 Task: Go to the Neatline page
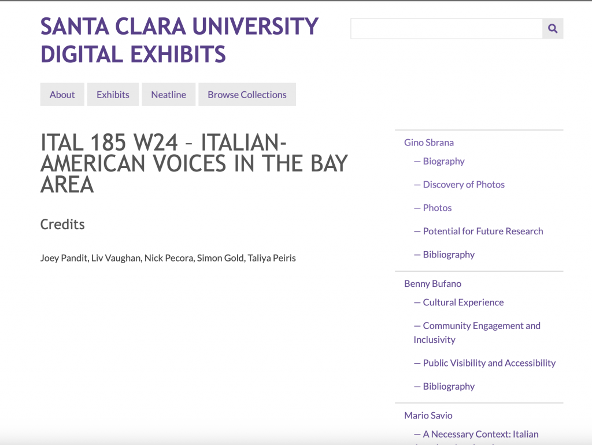[x=168, y=95]
